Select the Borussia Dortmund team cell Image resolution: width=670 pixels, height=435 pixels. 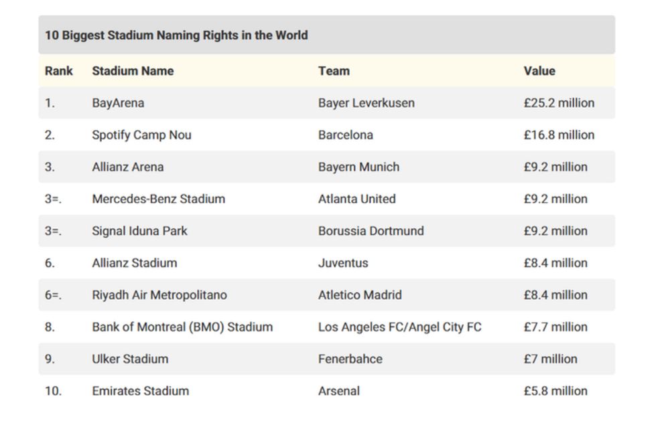(371, 231)
